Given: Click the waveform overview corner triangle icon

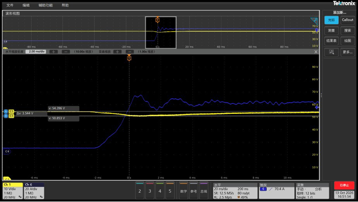Looking at the screenshot, I should 314,21.
